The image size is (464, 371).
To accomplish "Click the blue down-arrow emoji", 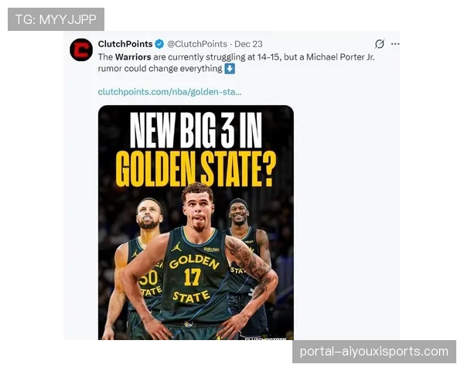I will point(230,69).
